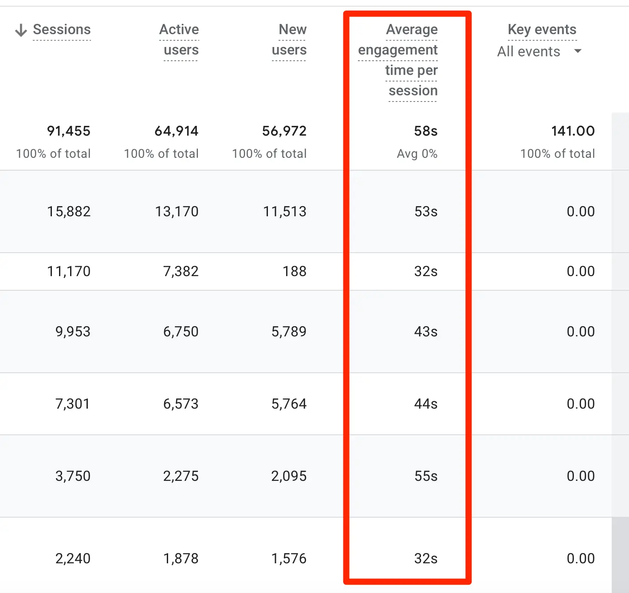This screenshot has height=593, width=629.
Task: Open the All events dropdown arrow
Action: tap(578, 51)
